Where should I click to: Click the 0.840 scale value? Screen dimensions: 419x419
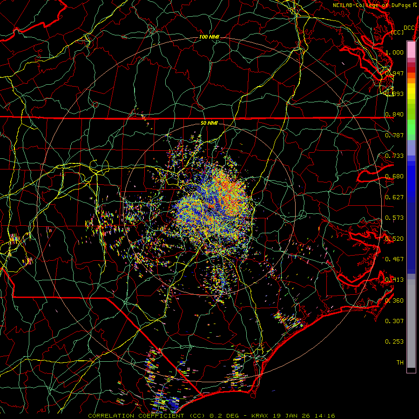click(x=394, y=115)
